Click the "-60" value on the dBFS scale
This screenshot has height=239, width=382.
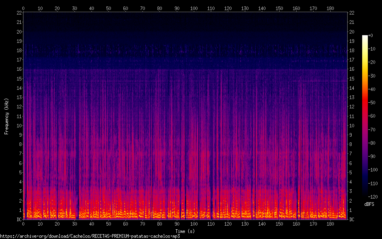click(372, 116)
